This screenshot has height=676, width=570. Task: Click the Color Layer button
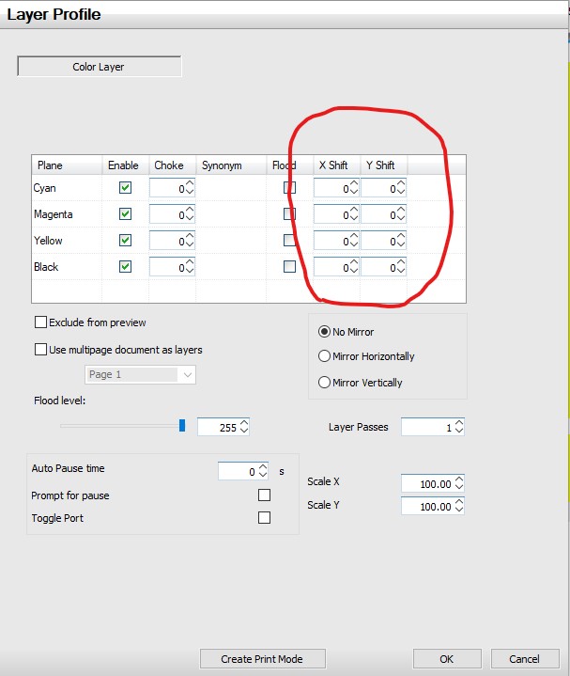coord(99,67)
